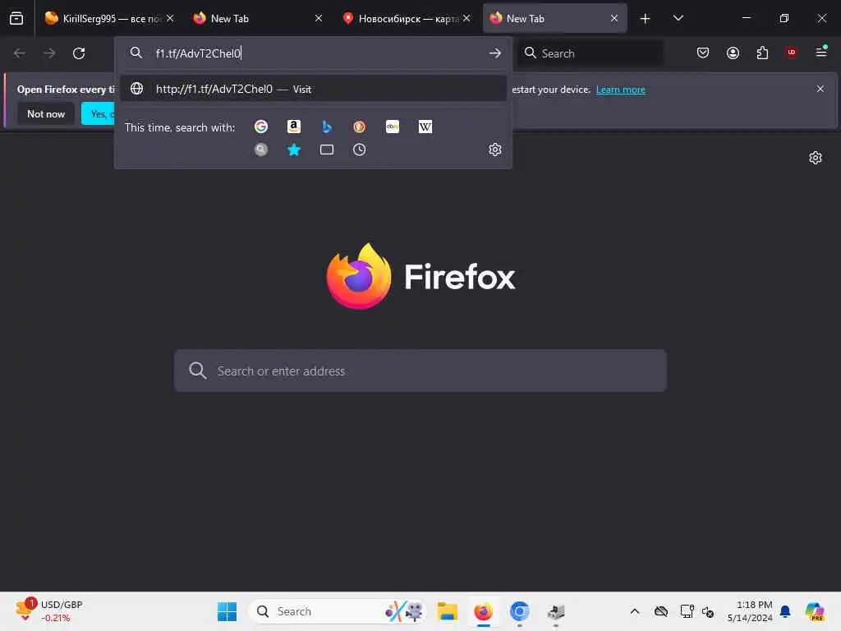Go back with the back arrow
This screenshot has height=631, width=841.
(x=20, y=53)
